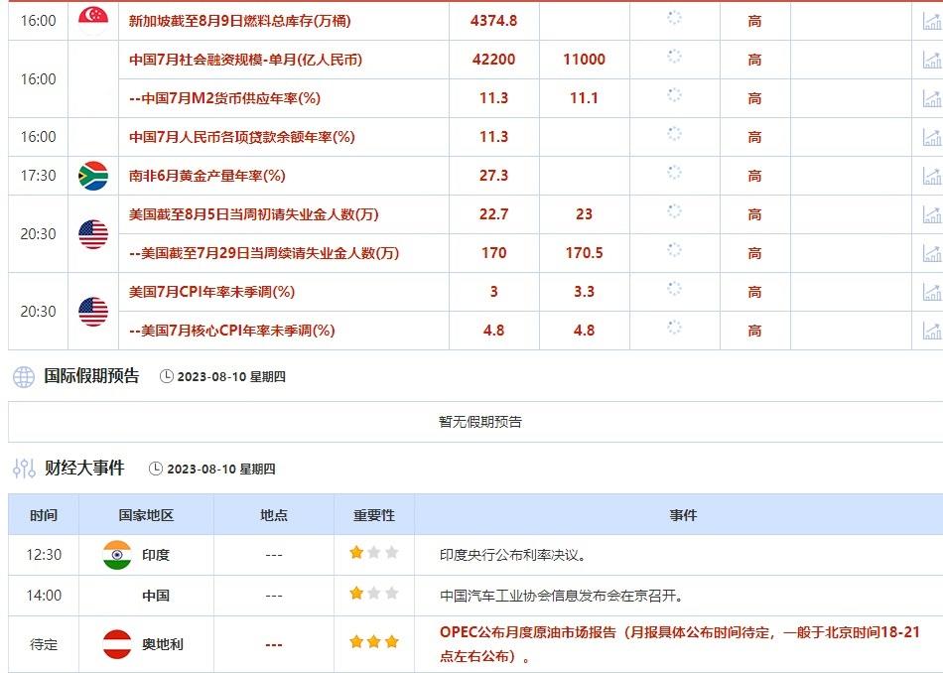
Task: Click the 14:00 event time
Action: click(x=44, y=596)
